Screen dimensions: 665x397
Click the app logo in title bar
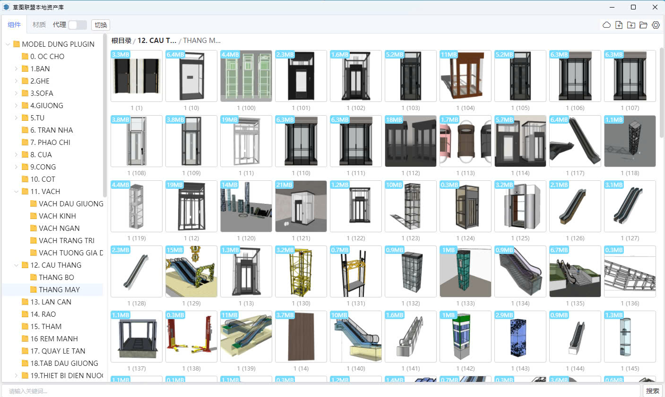tap(7, 7)
